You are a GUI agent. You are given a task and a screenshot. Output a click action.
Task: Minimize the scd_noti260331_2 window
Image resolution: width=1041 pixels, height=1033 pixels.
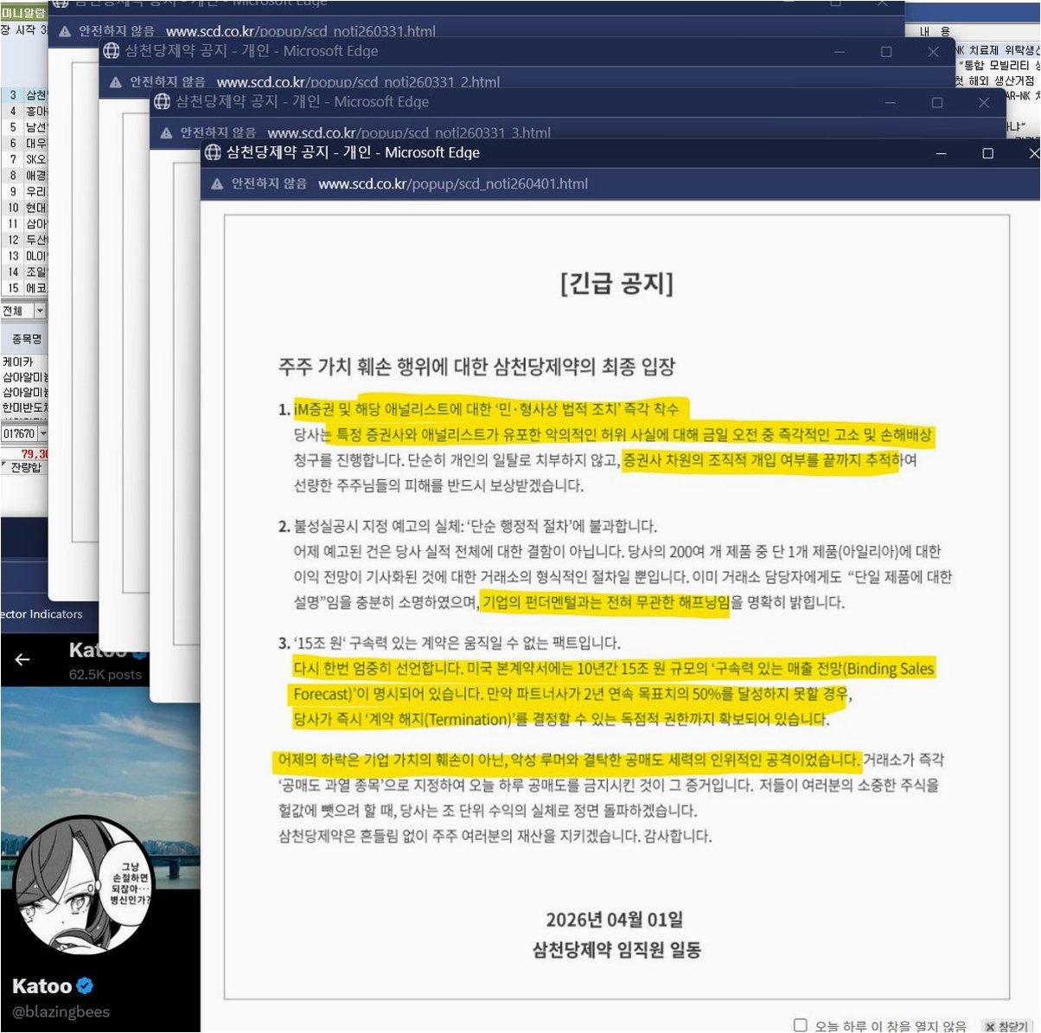pos(839,52)
